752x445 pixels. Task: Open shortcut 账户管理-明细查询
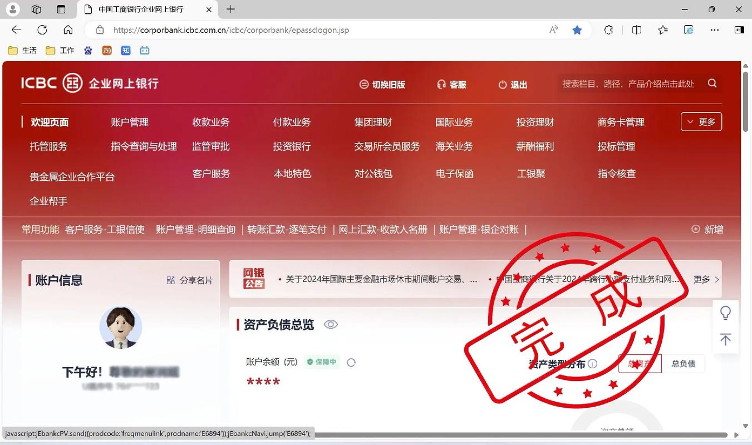tap(195, 229)
